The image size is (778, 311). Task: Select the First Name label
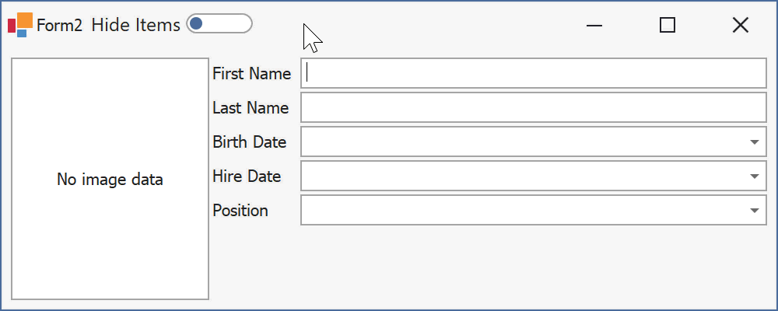[251, 73]
